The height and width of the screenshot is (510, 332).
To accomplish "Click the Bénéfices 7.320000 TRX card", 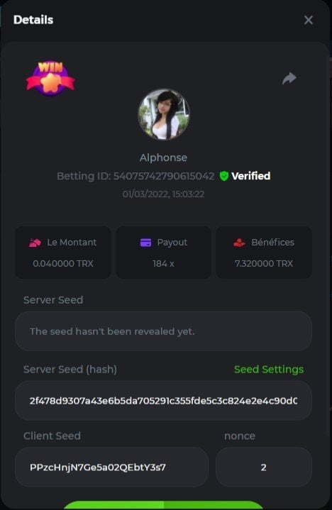I will [264, 253].
